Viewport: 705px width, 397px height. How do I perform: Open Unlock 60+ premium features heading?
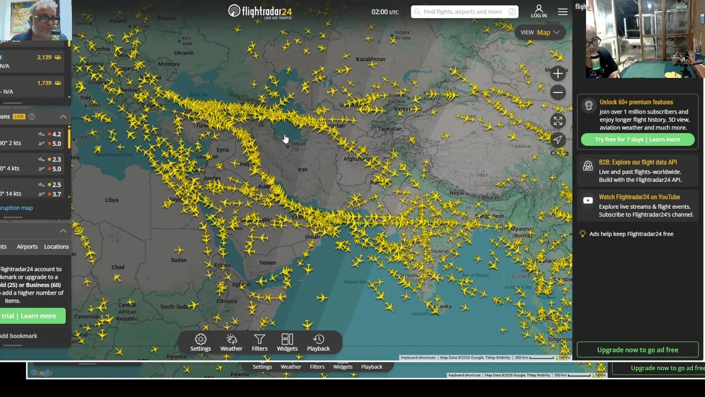click(636, 102)
